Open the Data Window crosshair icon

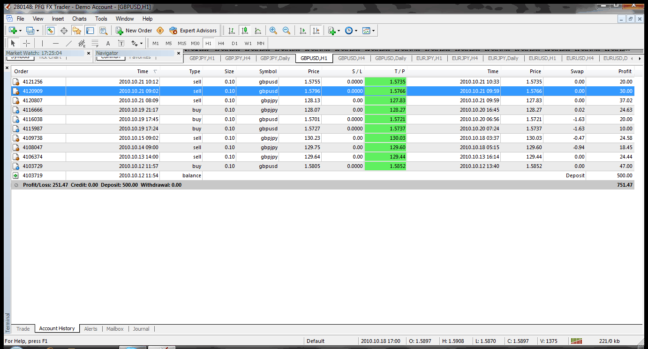64,30
